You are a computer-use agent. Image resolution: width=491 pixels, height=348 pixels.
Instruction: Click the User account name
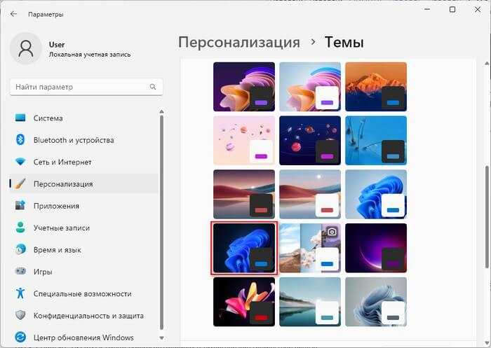click(57, 44)
